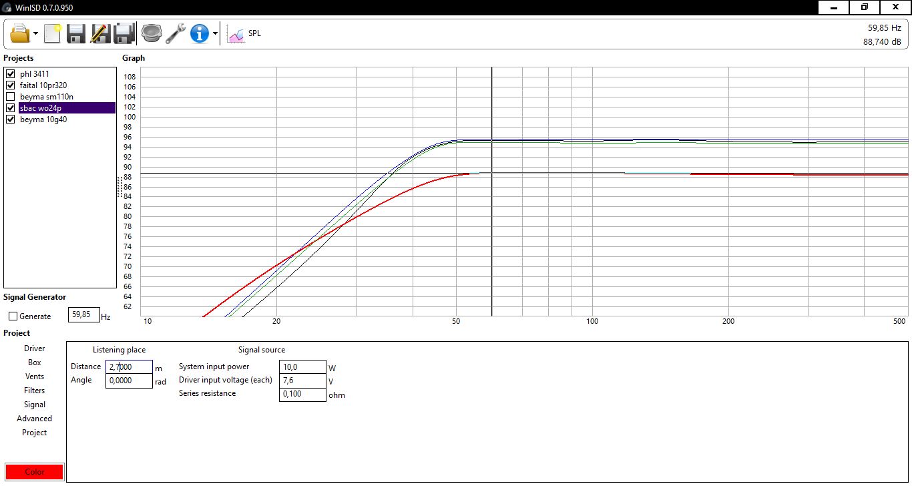Switch to the Box tab
Screen dimensions: 912x486
click(35, 362)
